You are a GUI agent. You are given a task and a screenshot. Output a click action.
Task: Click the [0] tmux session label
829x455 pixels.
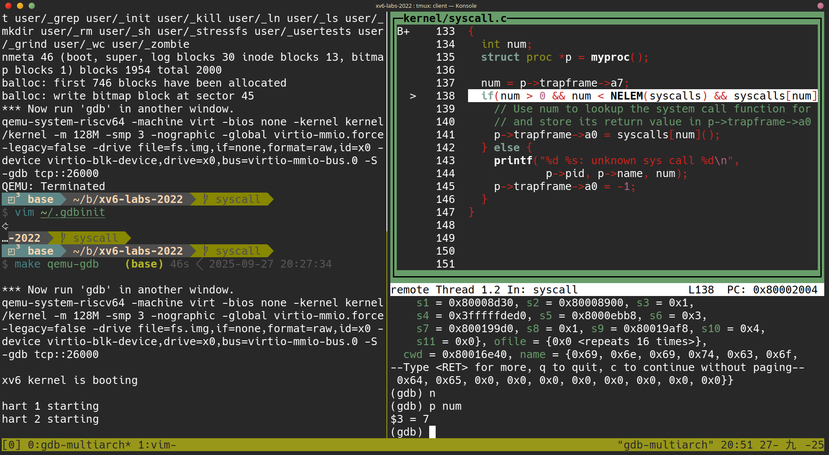(x=11, y=445)
